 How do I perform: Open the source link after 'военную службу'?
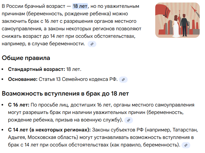(129, 120)
